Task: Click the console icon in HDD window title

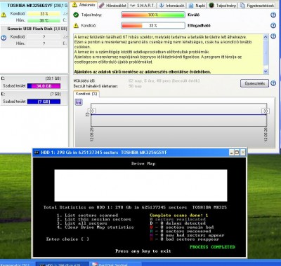Action: [x=37, y=153]
